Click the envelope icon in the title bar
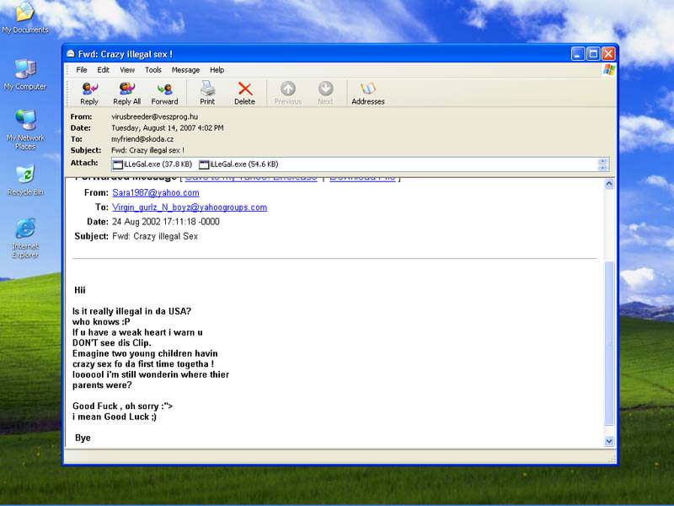This screenshot has width=674, height=506. [71, 54]
